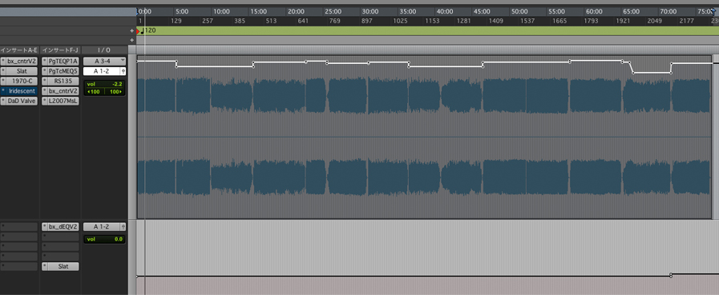
Task: Open the A 1-2 output selector on first track
Action: (101, 71)
